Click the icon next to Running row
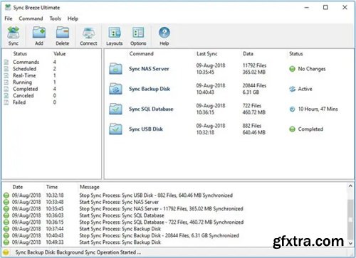The width and height of the screenshot is (356, 258). [x=6, y=82]
